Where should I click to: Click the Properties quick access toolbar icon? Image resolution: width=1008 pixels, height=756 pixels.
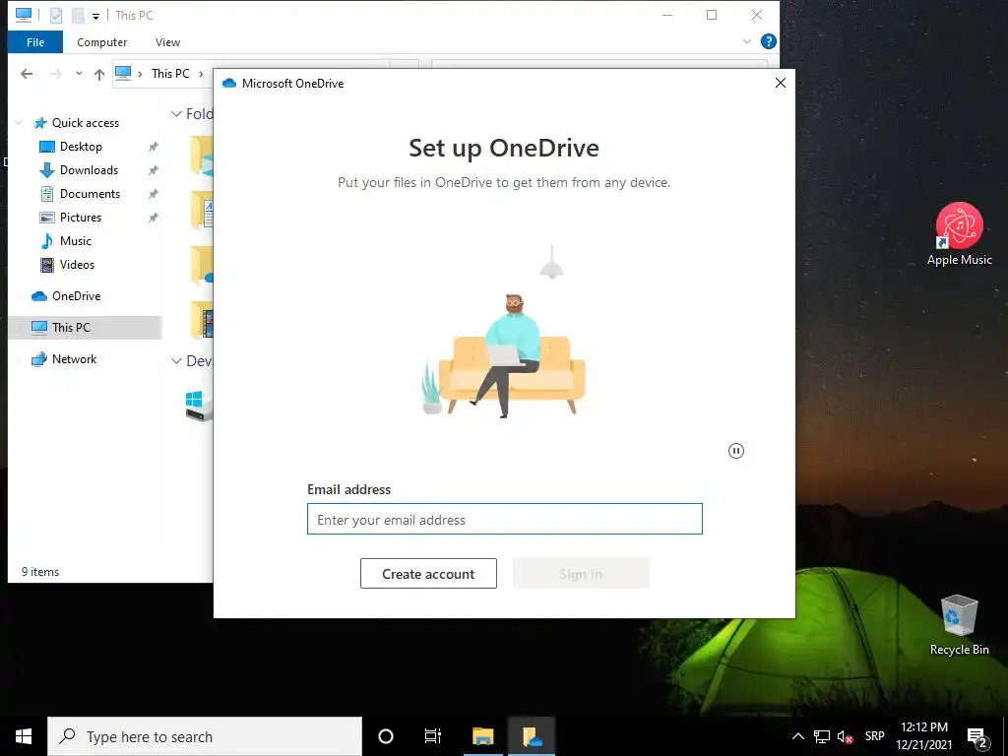click(56, 16)
